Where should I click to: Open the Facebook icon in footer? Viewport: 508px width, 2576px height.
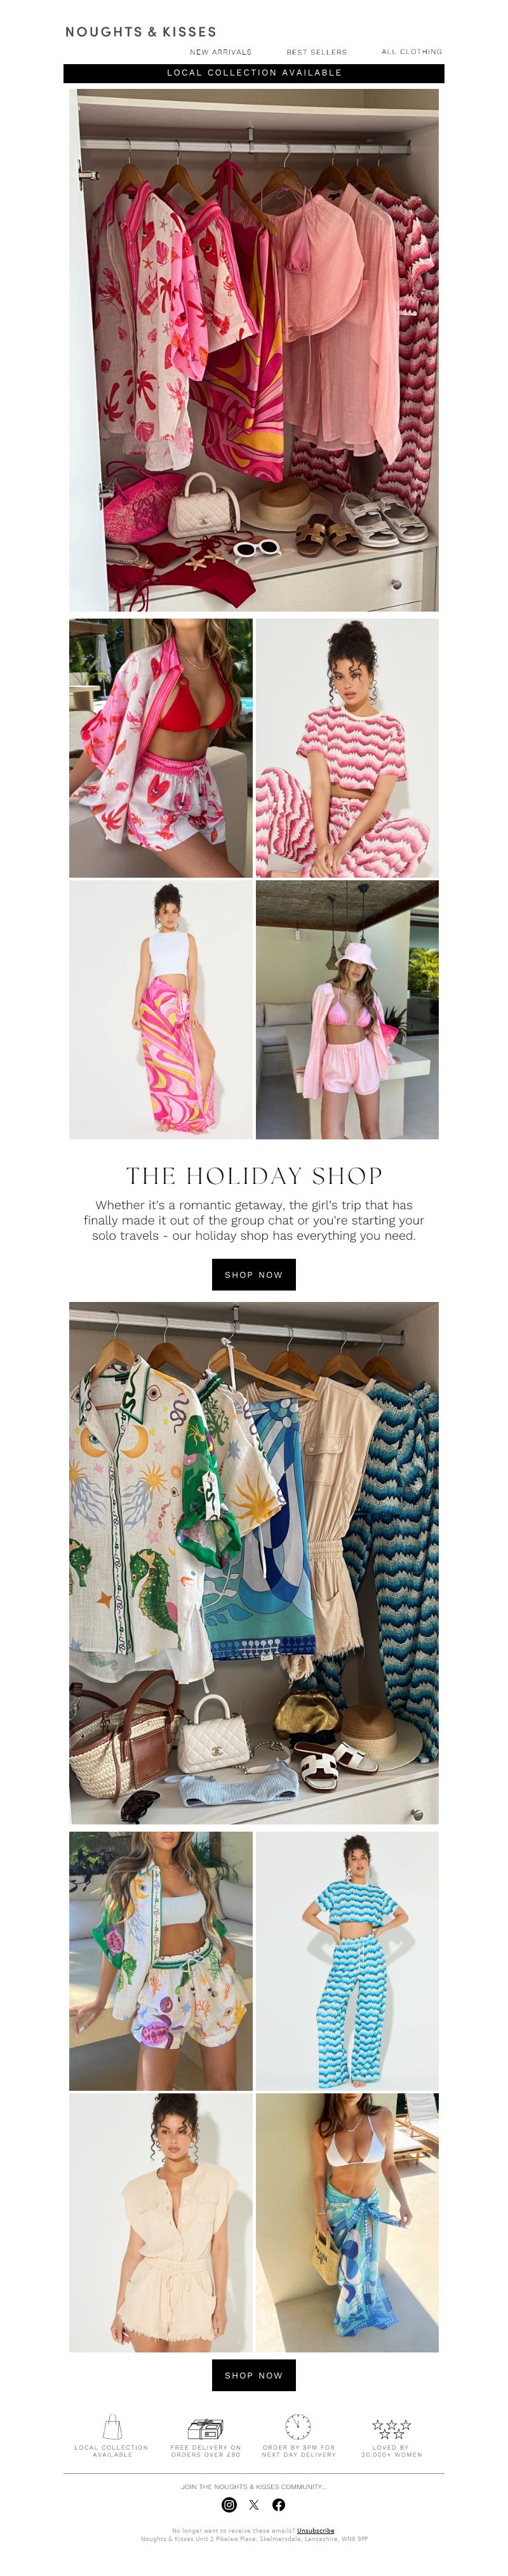pyautogui.click(x=279, y=2505)
